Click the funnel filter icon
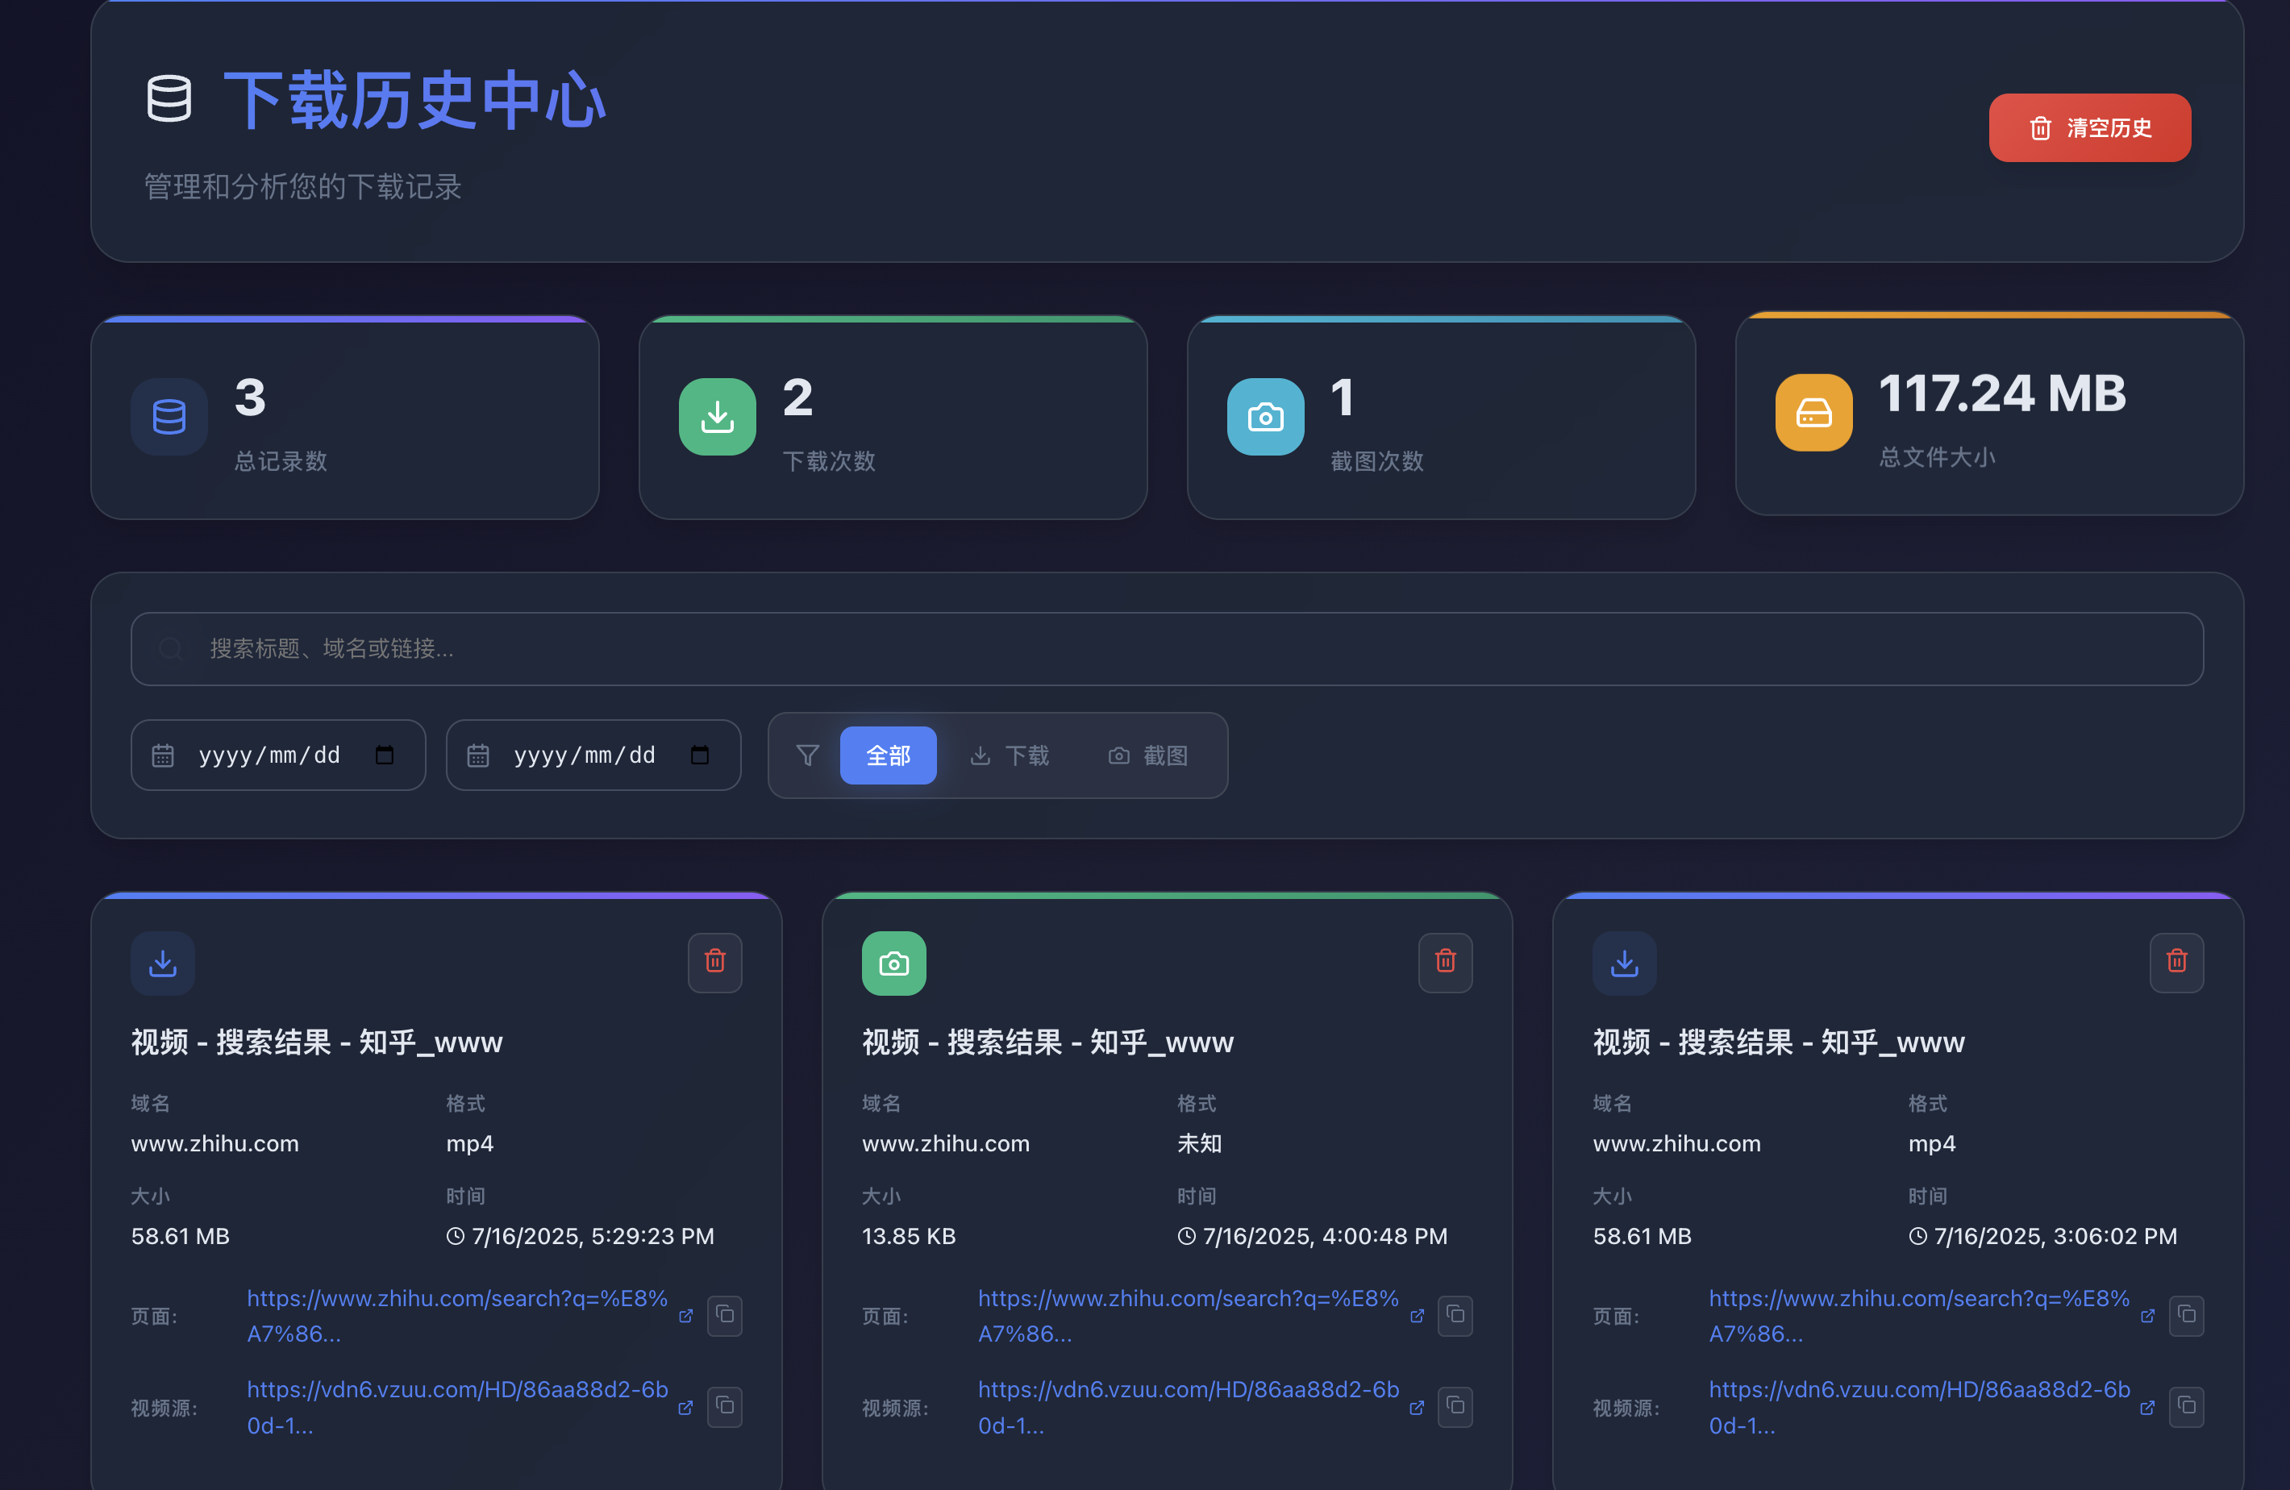Viewport: 2290px width, 1490px height. tap(808, 755)
